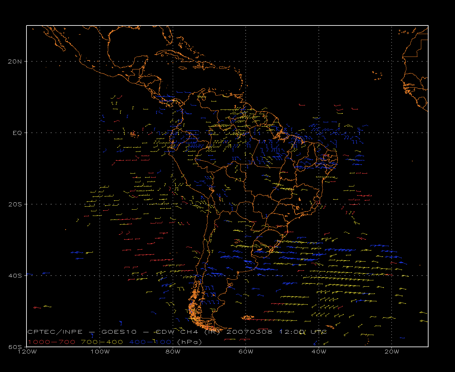The width and height of the screenshot is (455, 372).
Task: Click the 12:00 UTC time text
Action: coord(303,332)
